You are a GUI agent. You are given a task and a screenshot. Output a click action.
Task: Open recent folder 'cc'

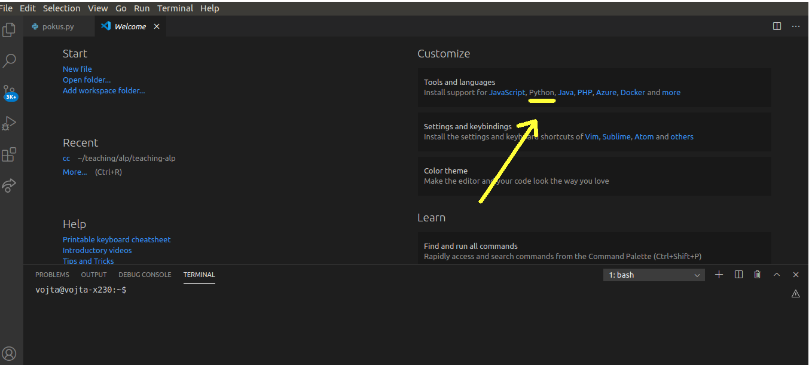[66, 159]
